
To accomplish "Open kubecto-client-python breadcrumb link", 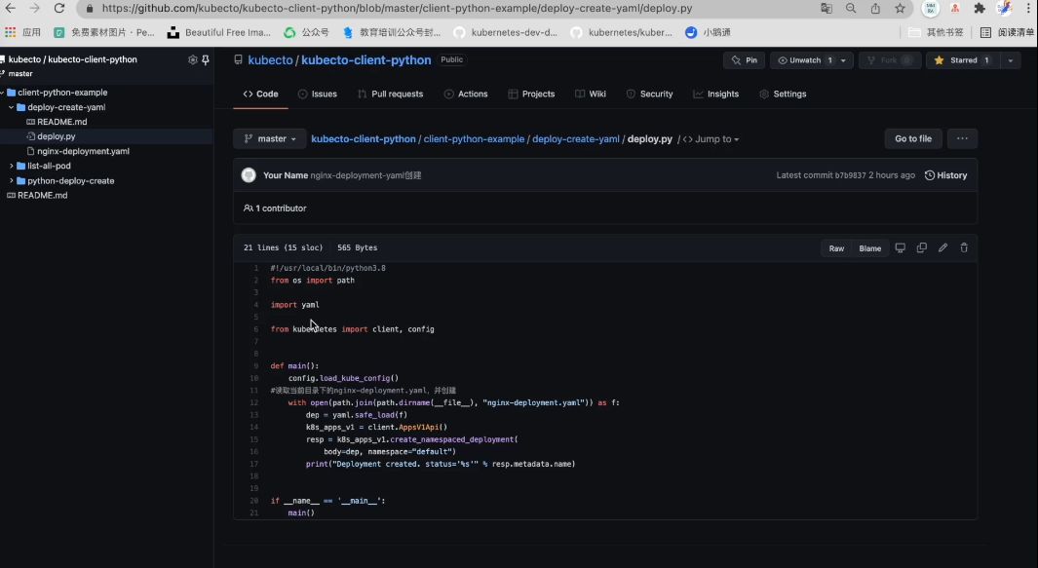I will pos(362,138).
